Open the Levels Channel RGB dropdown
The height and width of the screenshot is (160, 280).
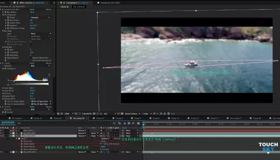40,66
